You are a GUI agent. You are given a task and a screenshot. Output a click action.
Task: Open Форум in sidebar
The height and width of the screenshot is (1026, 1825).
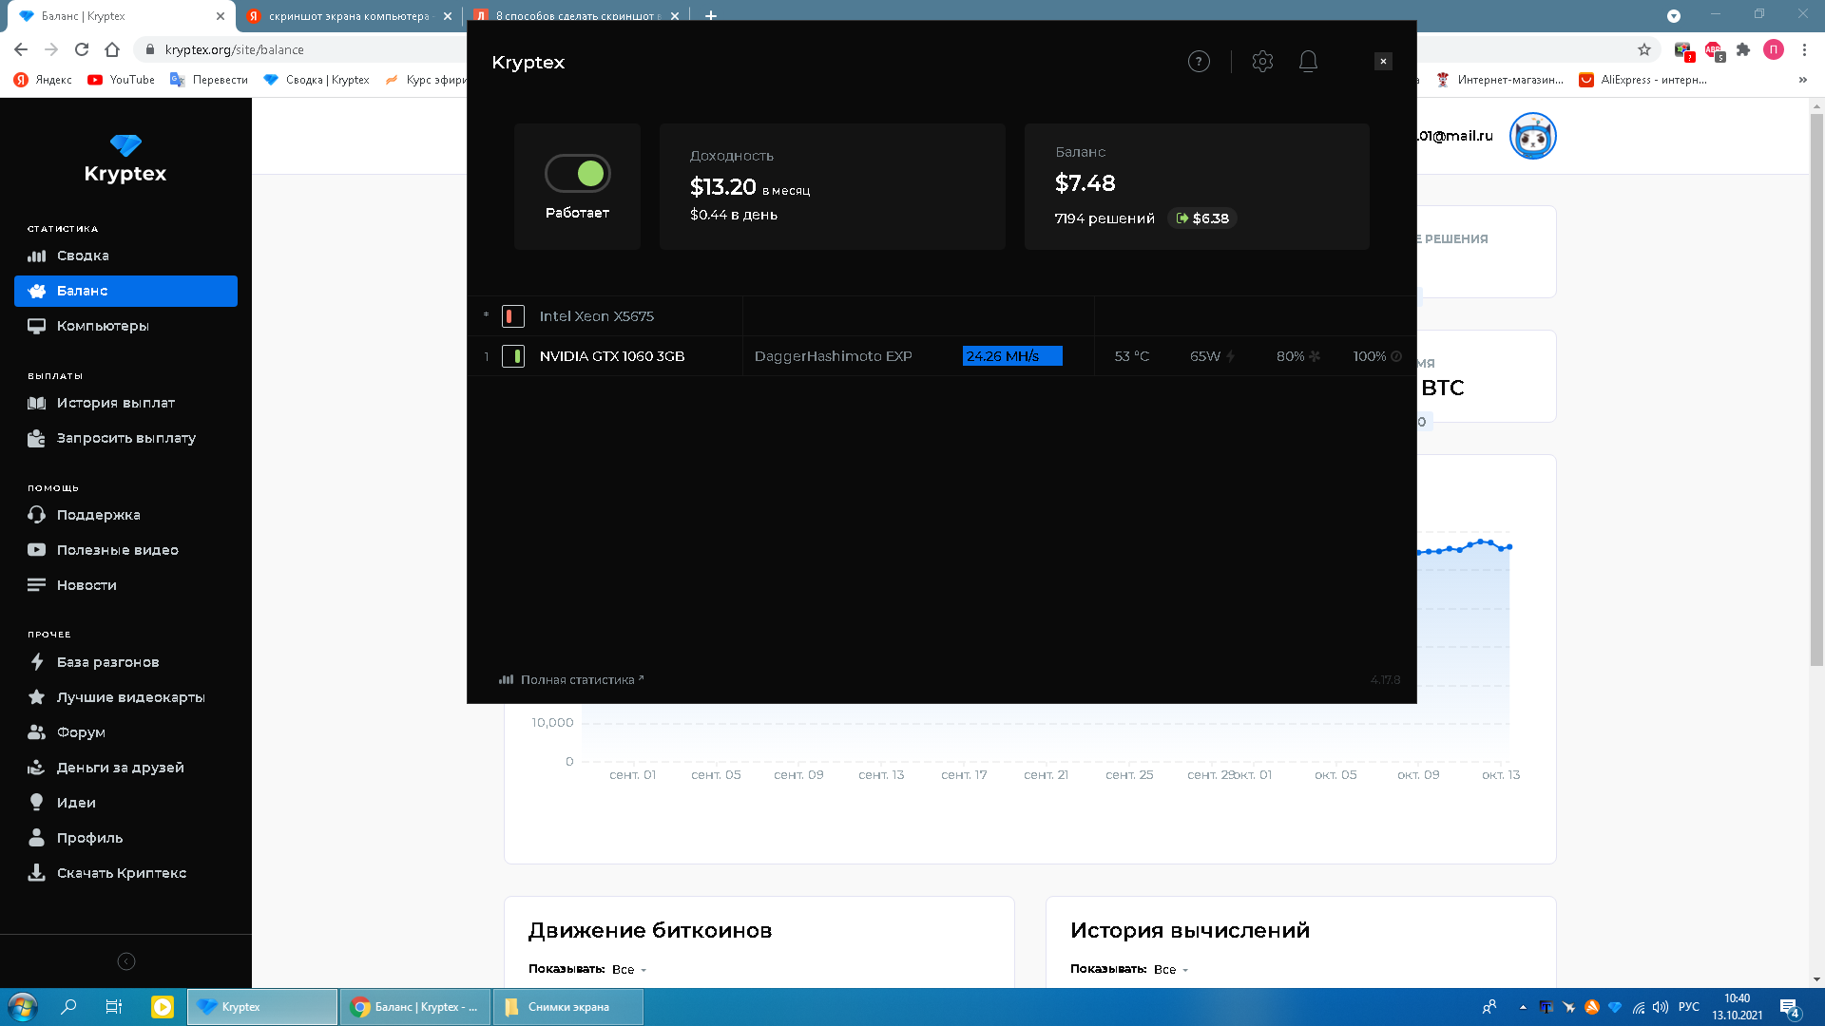pyautogui.click(x=125, y=732)
